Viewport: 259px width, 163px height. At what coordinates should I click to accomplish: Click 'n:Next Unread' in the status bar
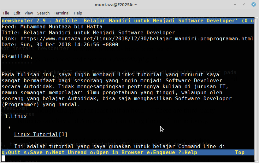[x=66, y=152]
